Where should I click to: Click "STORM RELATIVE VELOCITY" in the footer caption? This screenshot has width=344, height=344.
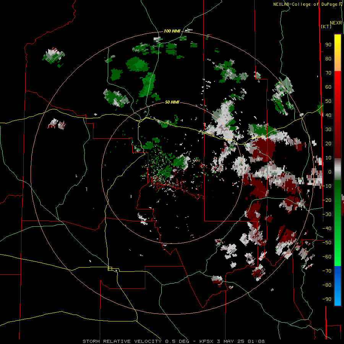[x=122, y=341]
